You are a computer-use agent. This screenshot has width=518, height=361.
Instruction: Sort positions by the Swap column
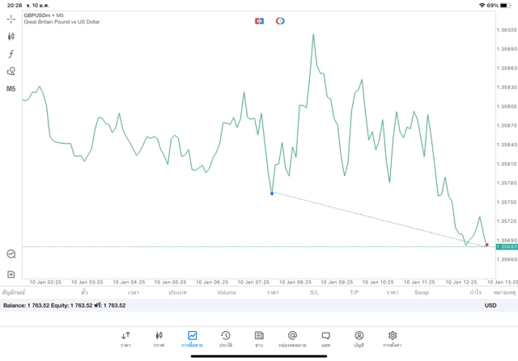pos(422,292)
